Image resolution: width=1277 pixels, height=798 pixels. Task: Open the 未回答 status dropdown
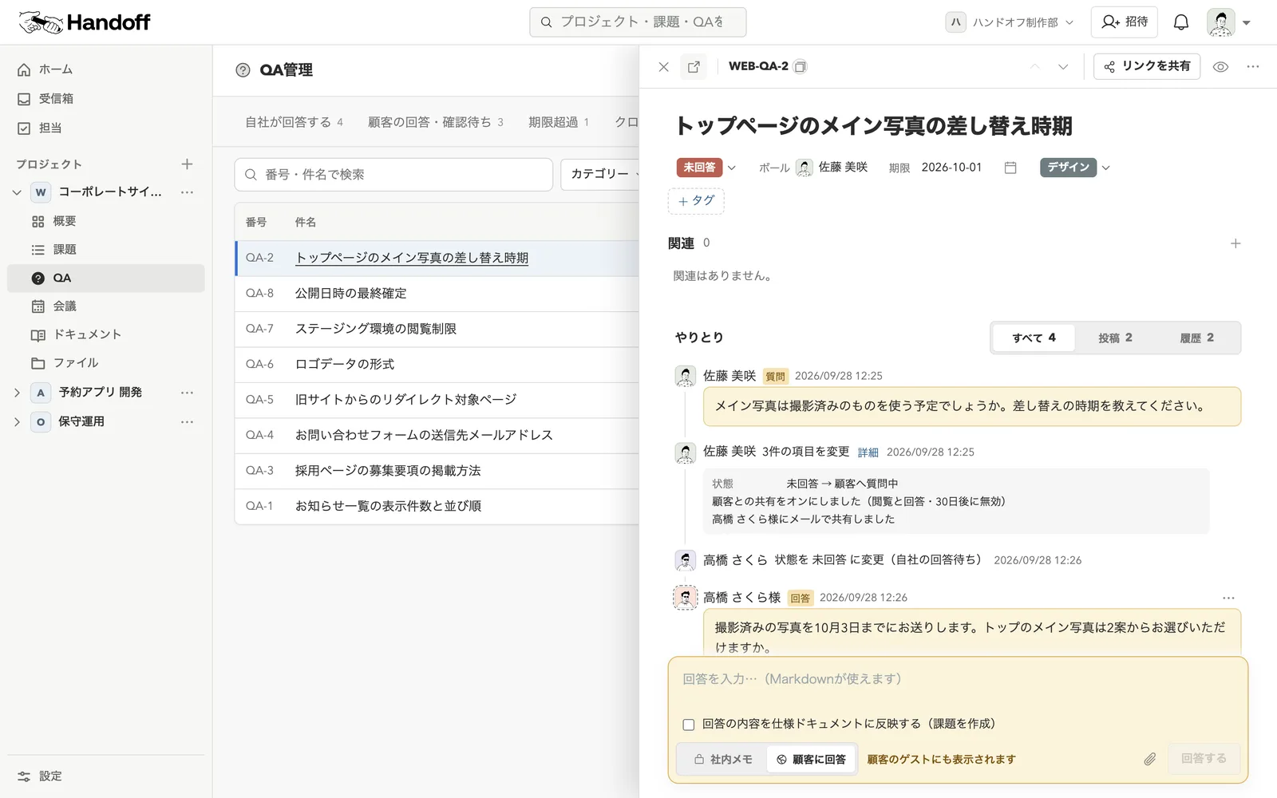point(706,168)
